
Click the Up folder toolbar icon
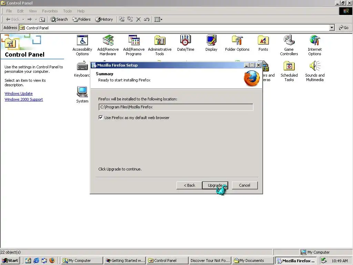tap(42, 19)
